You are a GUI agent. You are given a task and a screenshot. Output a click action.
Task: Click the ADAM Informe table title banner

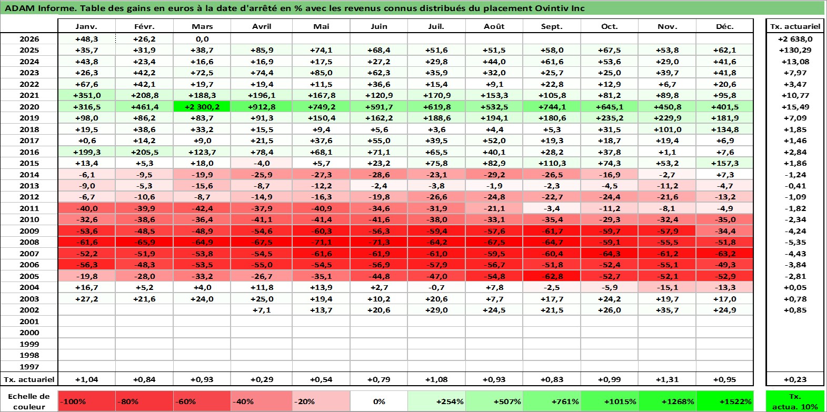tap(413, 8)
